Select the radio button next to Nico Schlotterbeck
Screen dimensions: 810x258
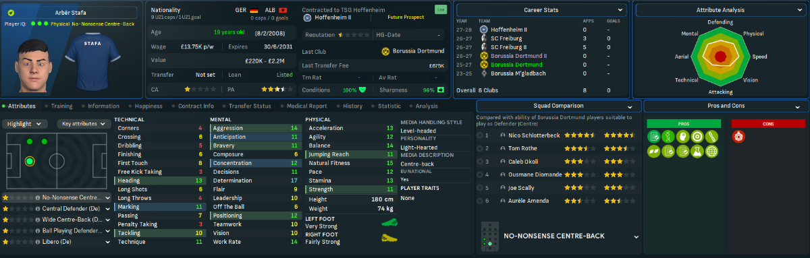(481, 135)
